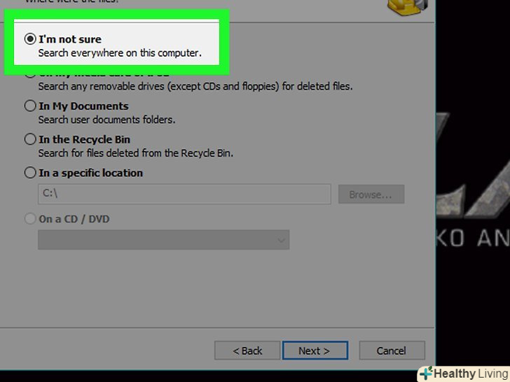Select the "On a CD / DVD" radio button

(30, 218)
